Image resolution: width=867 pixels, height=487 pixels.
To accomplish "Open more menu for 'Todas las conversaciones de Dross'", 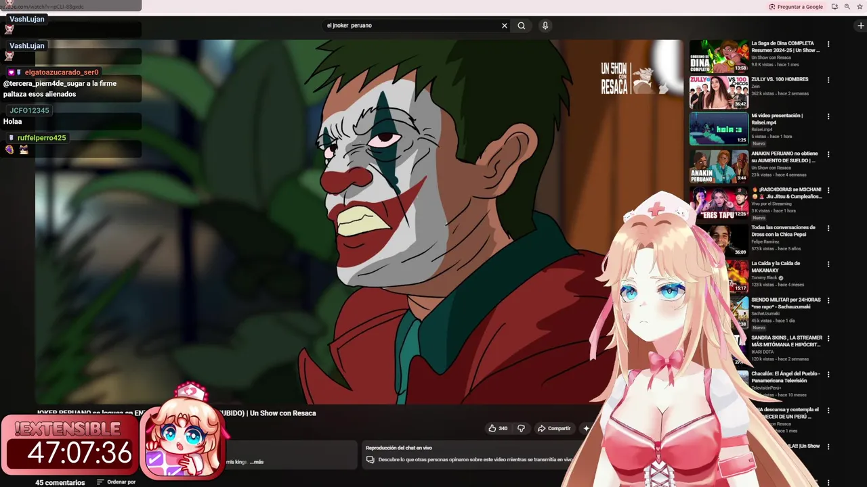I will pyautogui.click(x=828, y=229).
